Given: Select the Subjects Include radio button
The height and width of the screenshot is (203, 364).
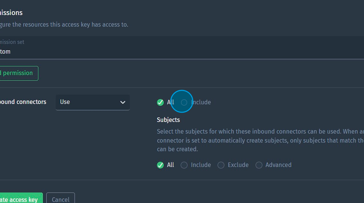Looking at the screenshot, I should coord(184,165).
